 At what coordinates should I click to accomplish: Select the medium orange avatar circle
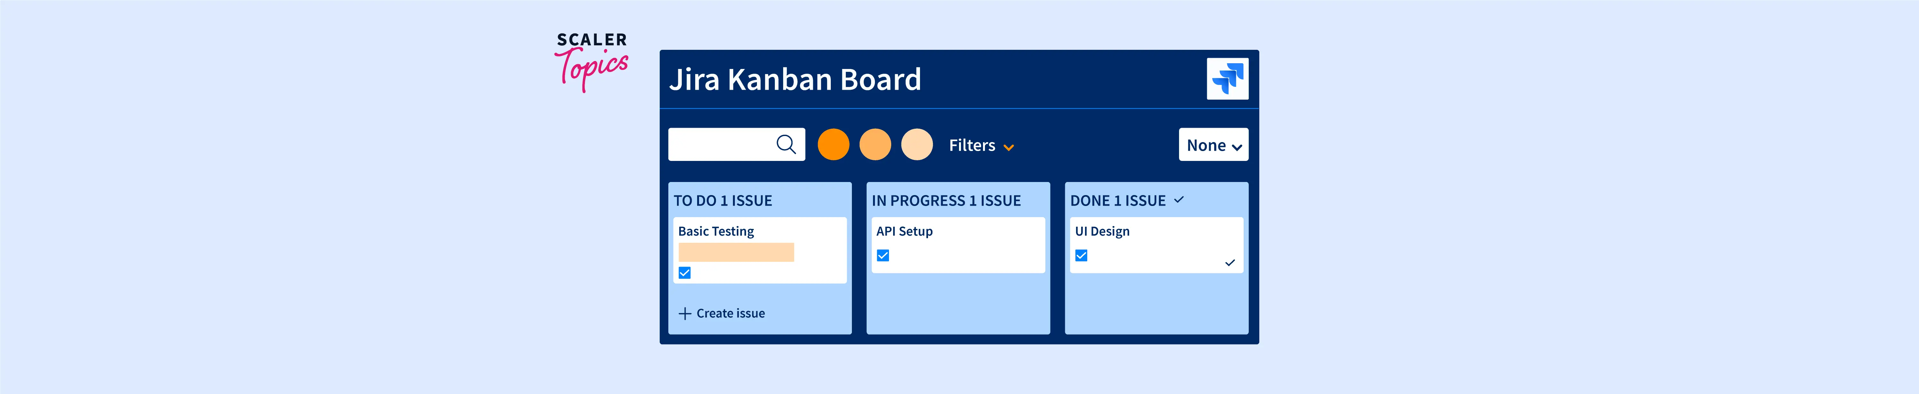pyautogui.click(x=875, y=144)
